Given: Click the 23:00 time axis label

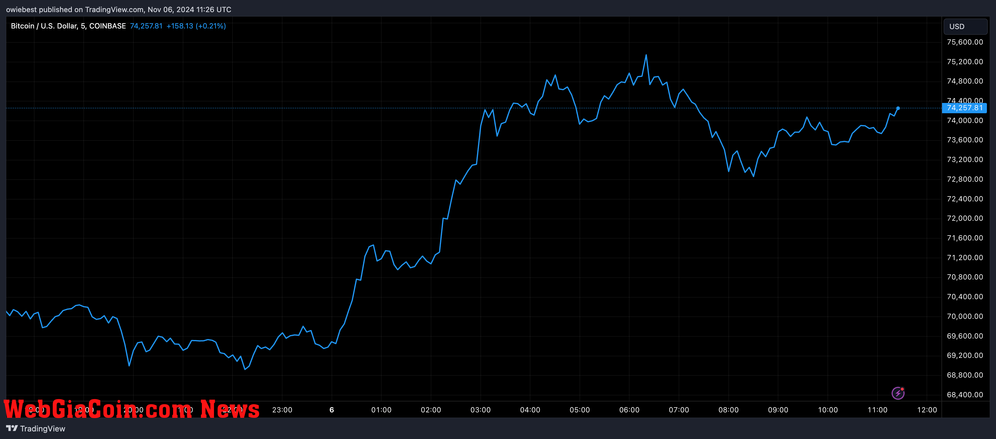Looking at the screenshot, I should pos(282,410).
